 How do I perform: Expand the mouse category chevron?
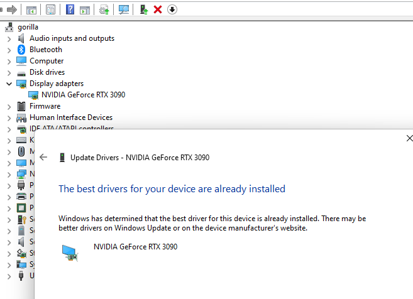(x=9, y=152)
